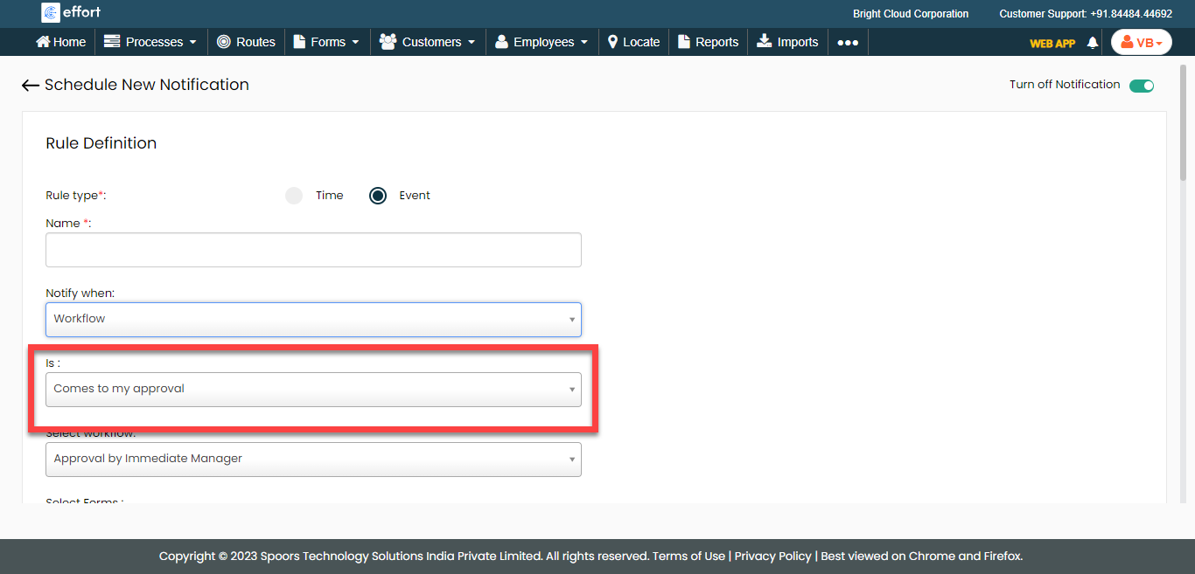
Task: Open Routes from the navigation bar
Action: (246, 42)
